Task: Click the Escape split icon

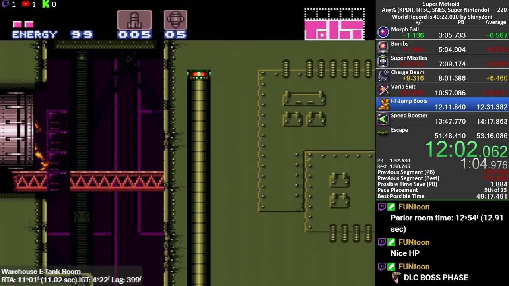Action: pos(383,133)
